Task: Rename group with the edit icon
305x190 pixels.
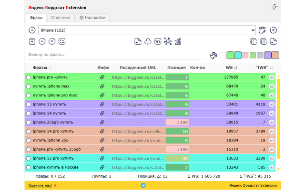Action: (262, 30)
